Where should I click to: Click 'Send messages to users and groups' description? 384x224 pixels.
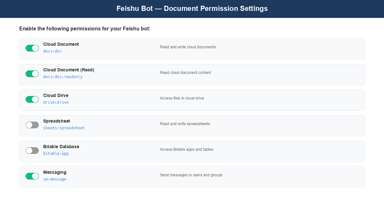(x=191, y=175)
